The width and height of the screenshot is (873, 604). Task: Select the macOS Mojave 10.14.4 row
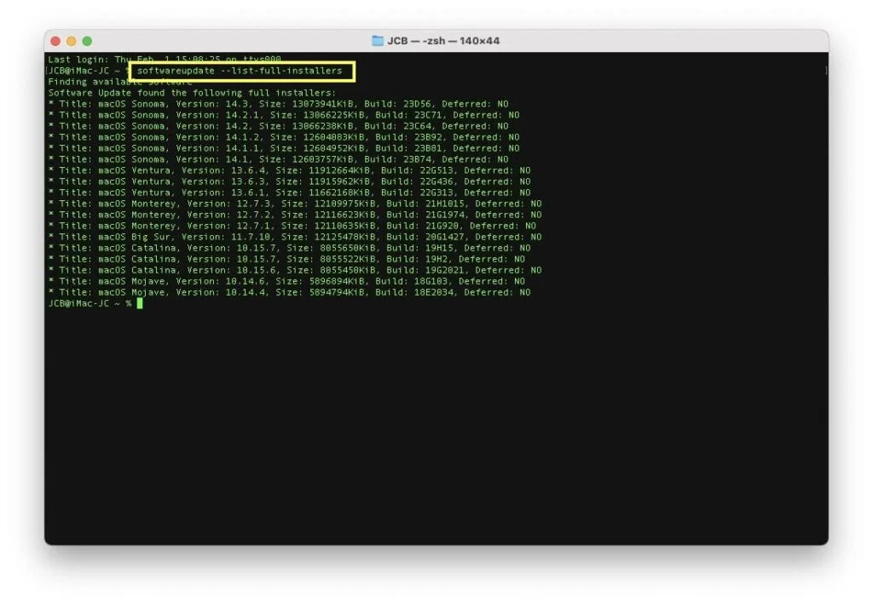click(290, 292)
